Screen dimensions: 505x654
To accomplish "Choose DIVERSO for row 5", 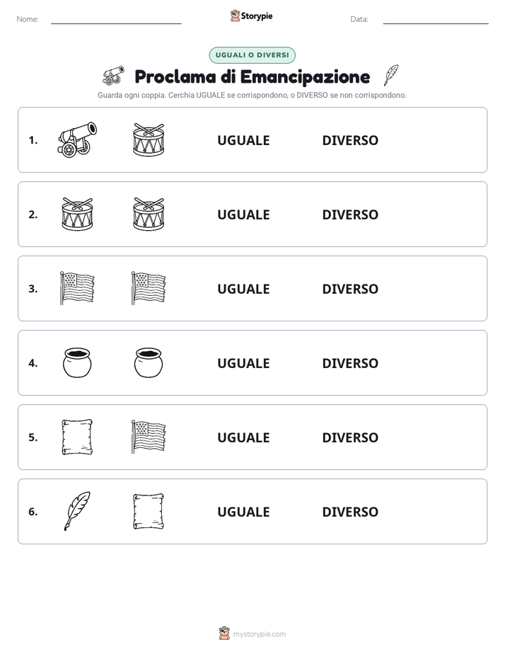I will tap(350, 437).
